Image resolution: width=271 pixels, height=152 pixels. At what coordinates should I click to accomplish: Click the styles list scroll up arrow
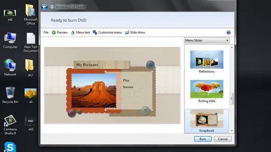click(x=232, y=47)
